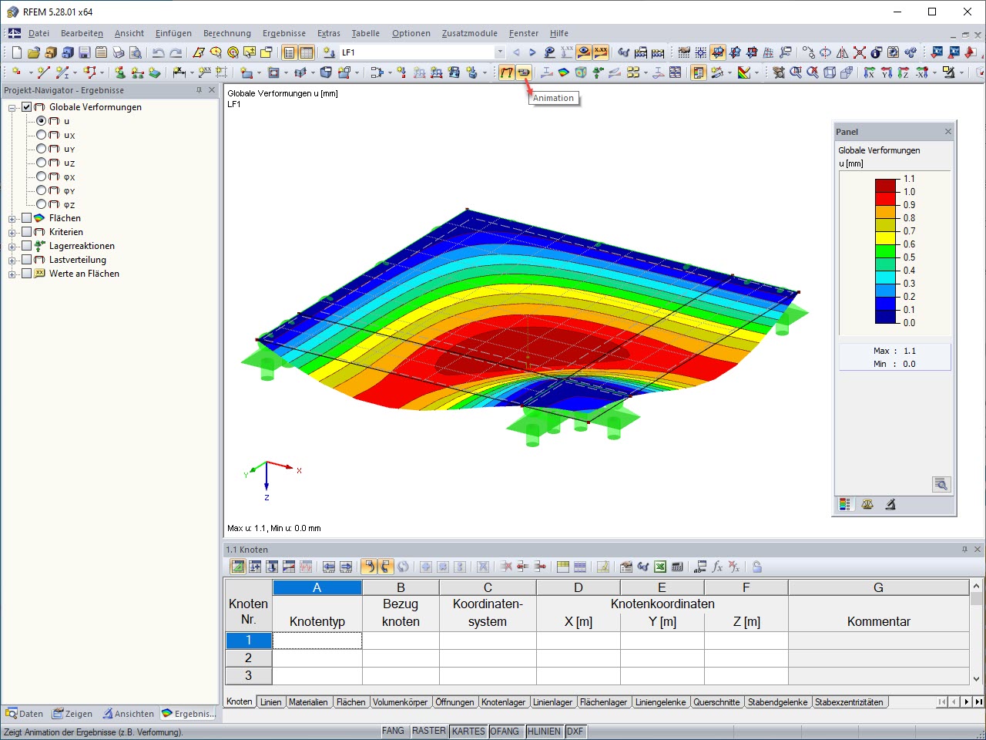Check the Lagerreaktionen checkbox
The width and height of the screenshot is (986, 740).
point(27,246)
